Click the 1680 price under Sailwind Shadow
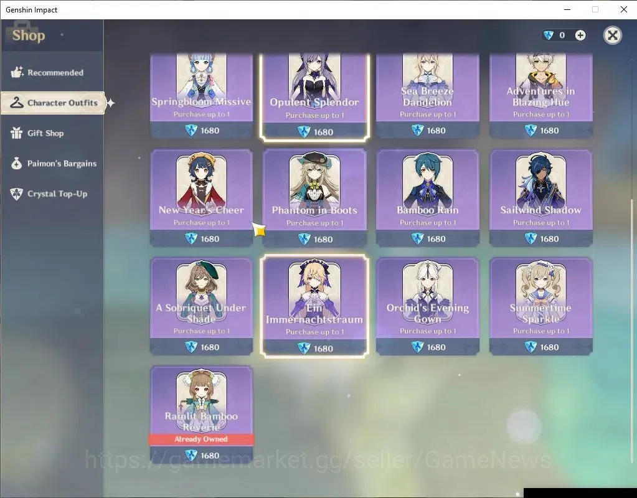637x498 pixels. pyautogui.click(x=549, y=239)
